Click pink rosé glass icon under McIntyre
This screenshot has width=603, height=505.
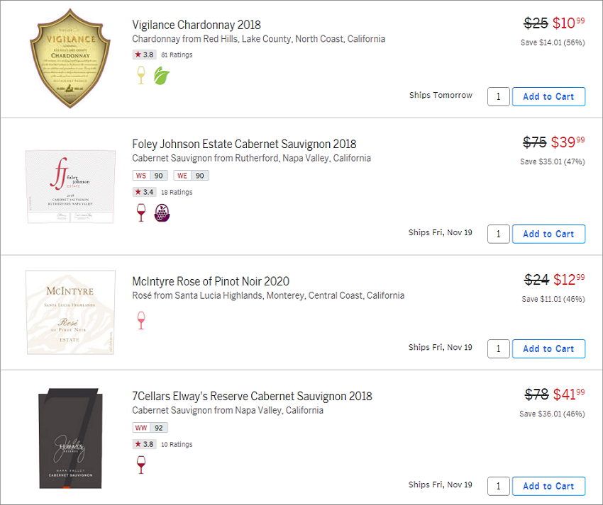[x=141, y=320]
